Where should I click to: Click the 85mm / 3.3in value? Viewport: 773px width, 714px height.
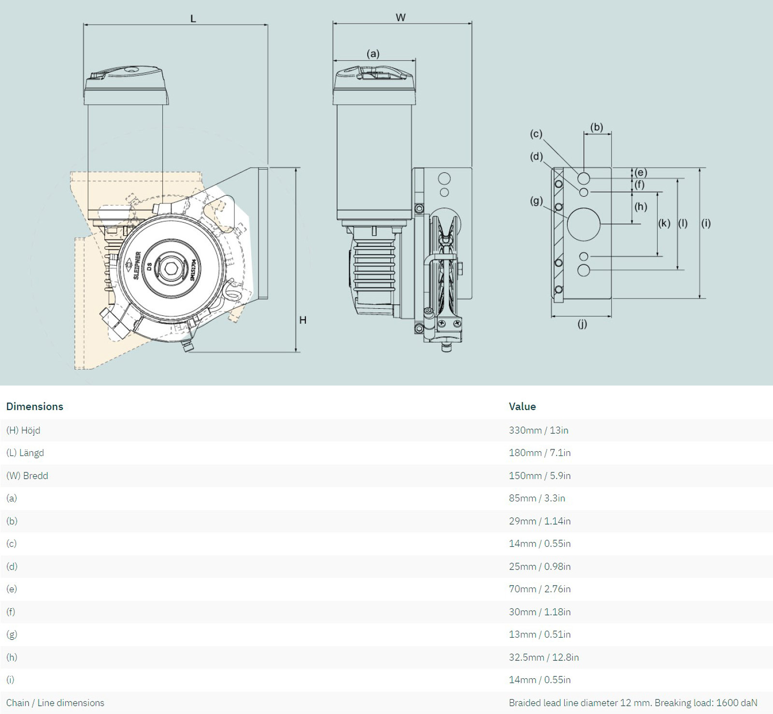pos(537,498)
